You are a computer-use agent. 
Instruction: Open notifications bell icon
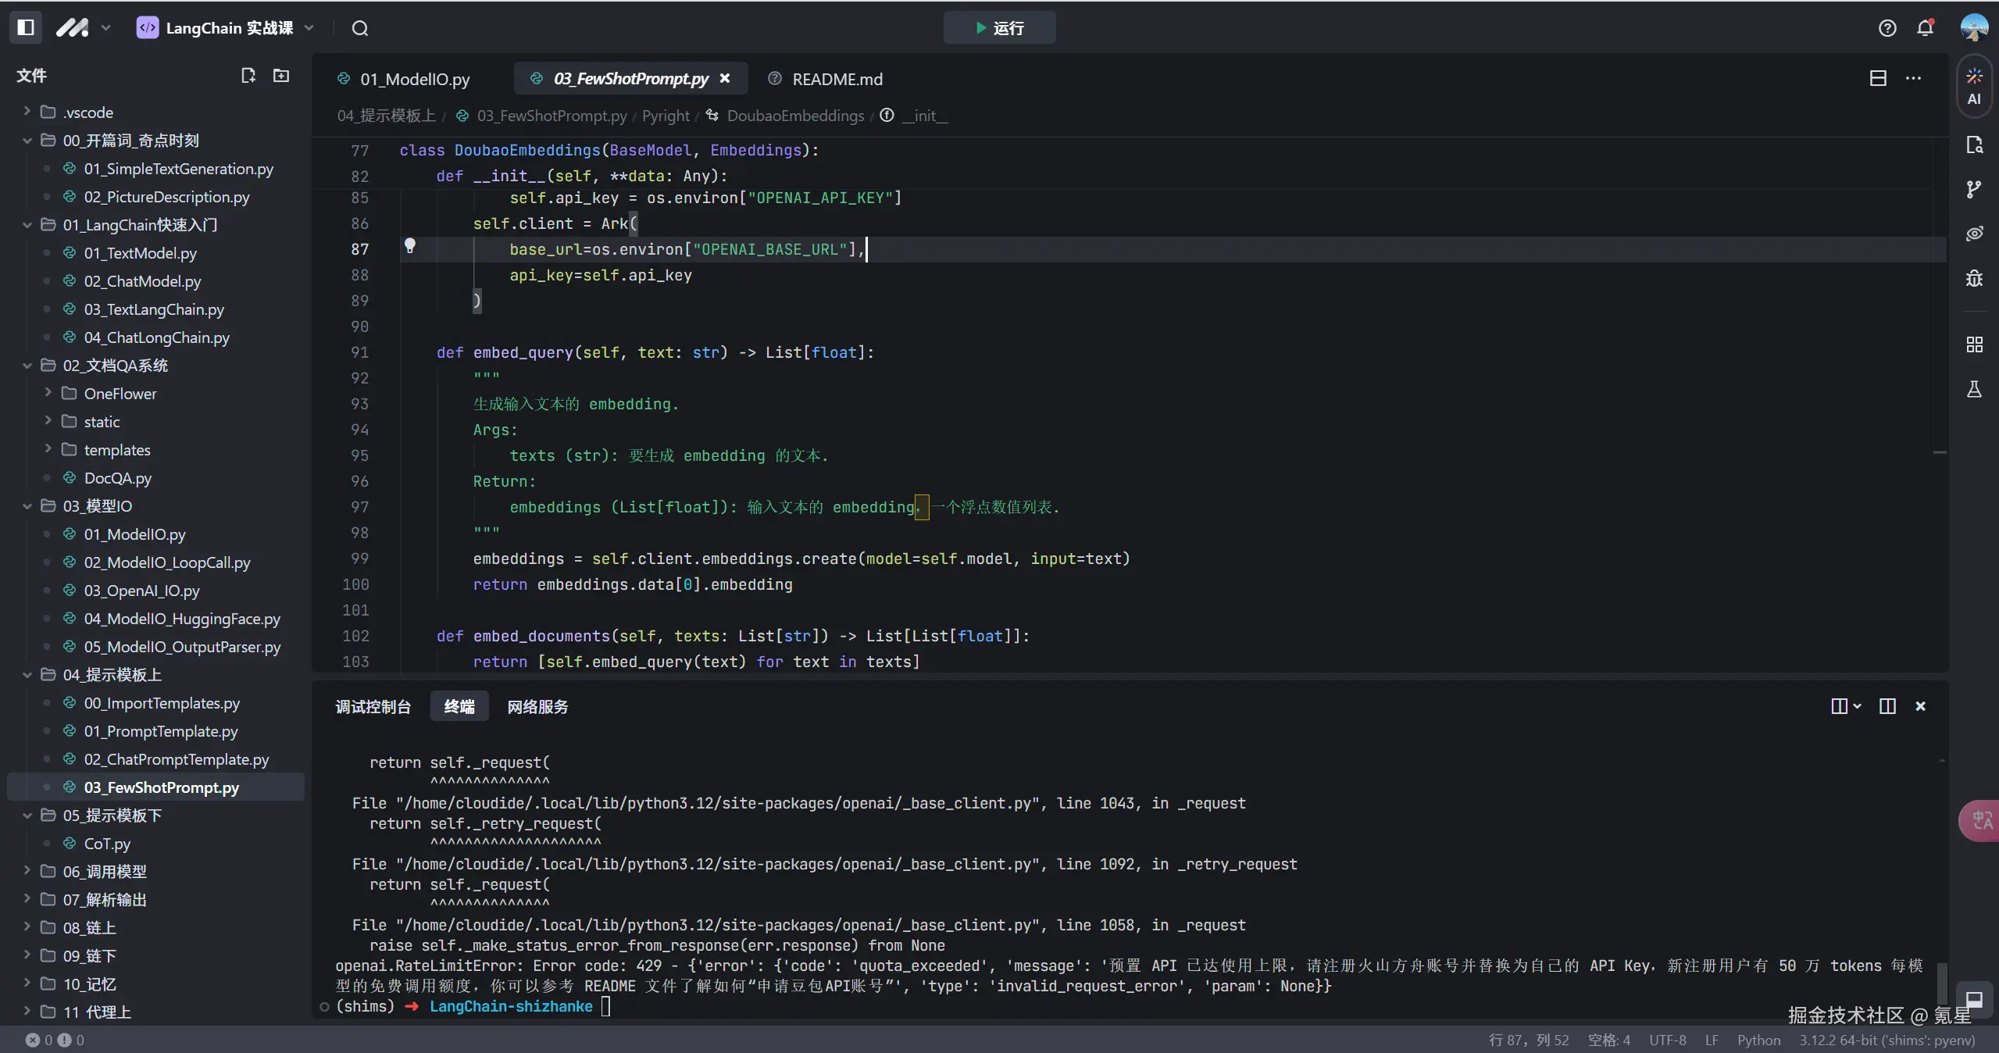point(1925,28)
